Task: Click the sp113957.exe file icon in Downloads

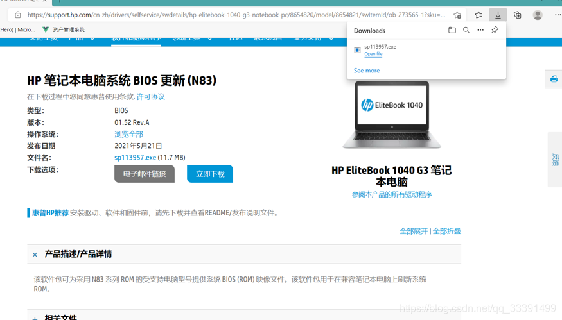Action: (357, 50)
